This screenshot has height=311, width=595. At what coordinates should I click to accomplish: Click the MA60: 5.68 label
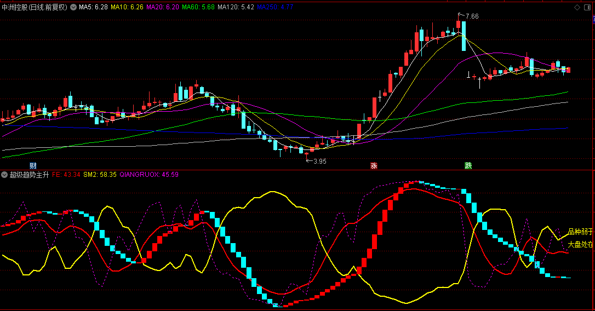pos(198,7)
